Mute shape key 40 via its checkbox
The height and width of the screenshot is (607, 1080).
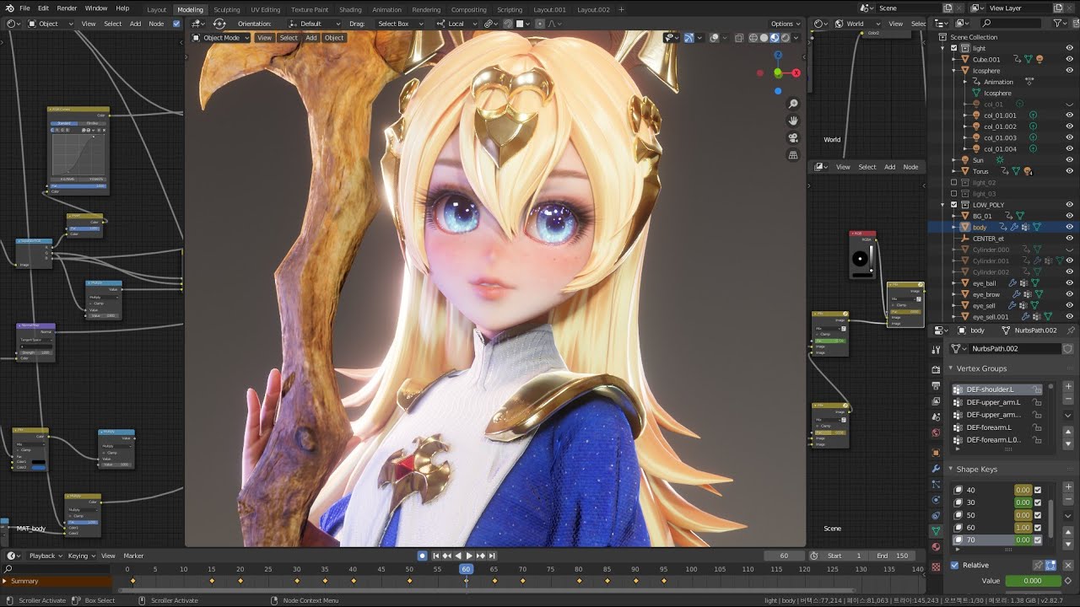(x=1038, y=490)
